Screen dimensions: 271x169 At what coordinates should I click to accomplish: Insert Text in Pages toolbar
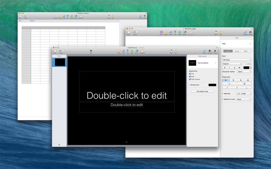pyautogui.click(x=175, y=32)
